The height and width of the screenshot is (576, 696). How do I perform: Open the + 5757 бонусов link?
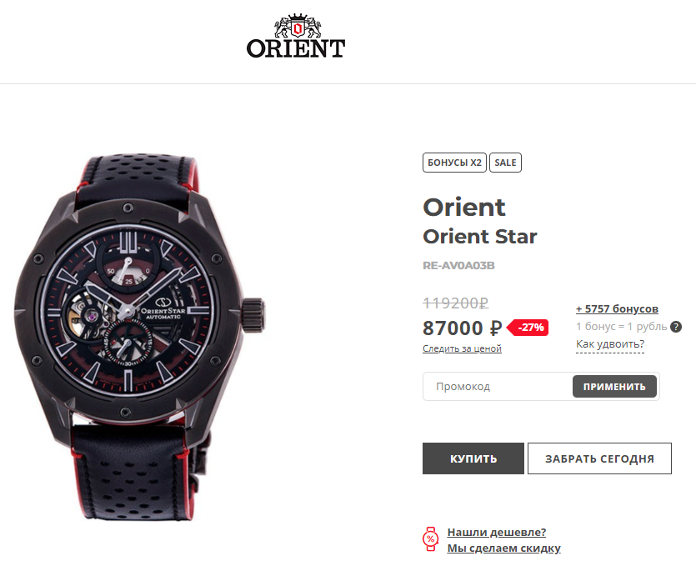click(617, 309)
